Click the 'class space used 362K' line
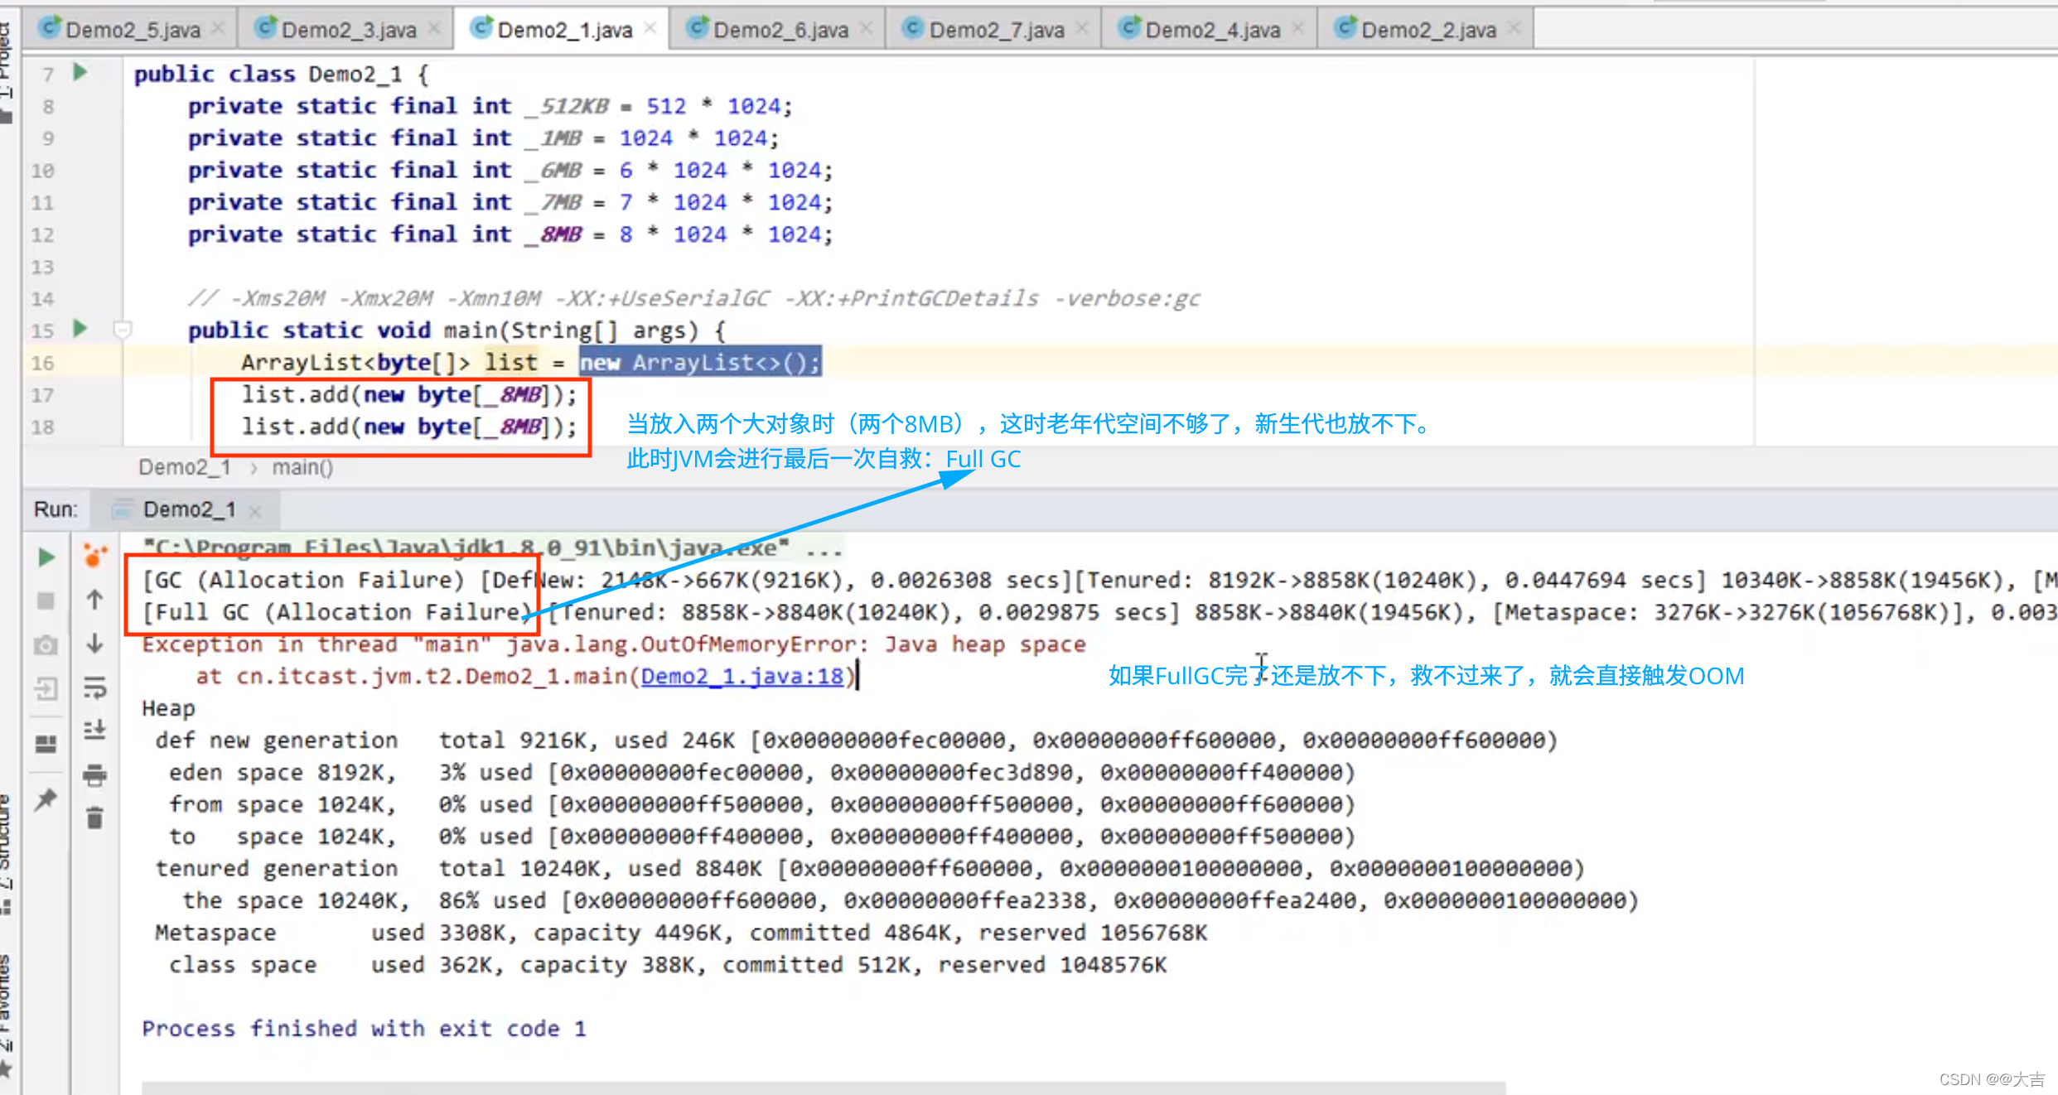 click(x=668, y=965)
